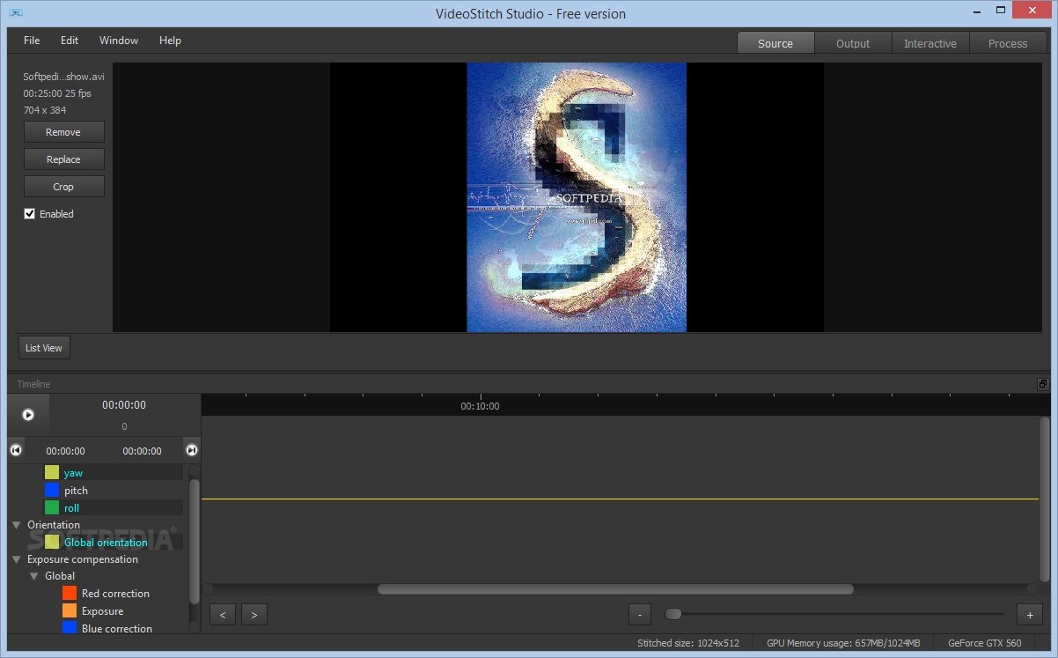This screenshot has width=1058, height=658.
Task: Jump to the timeline end marker
Action: tap(192, 450)
